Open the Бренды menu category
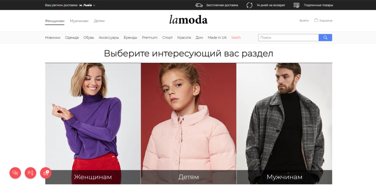376x186 pixels. pos(130,38)
